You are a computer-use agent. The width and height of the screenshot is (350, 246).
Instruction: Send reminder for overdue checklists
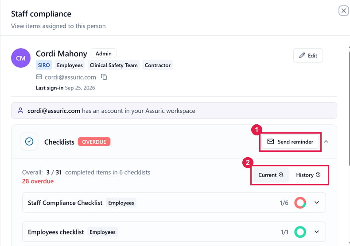point(290,142)
